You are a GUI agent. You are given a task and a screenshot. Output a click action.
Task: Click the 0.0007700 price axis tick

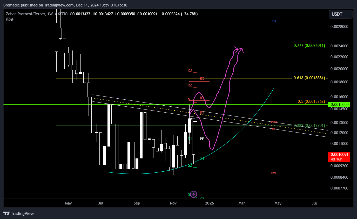[339, 188]
